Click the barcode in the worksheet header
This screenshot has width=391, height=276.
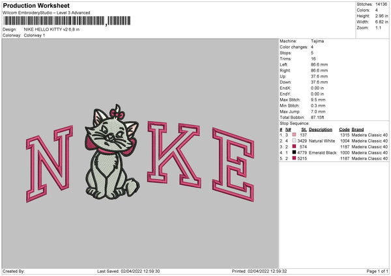point(67,21)
